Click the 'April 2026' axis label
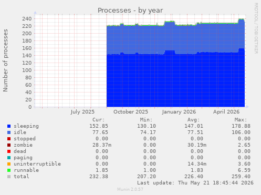The image size is (261, 195). (x=226, y=112)
